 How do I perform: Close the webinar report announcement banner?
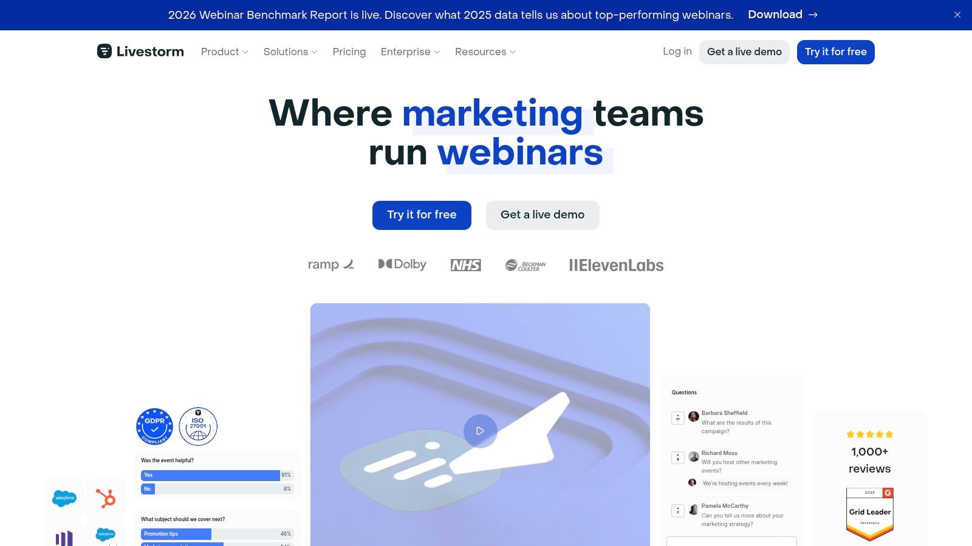(x=957, y=15)
